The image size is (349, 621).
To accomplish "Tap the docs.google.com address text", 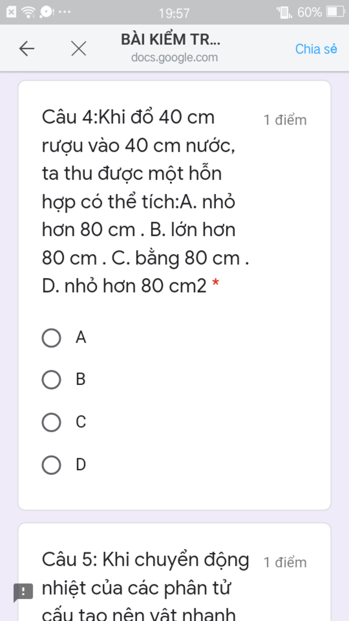I will point(174,57).
